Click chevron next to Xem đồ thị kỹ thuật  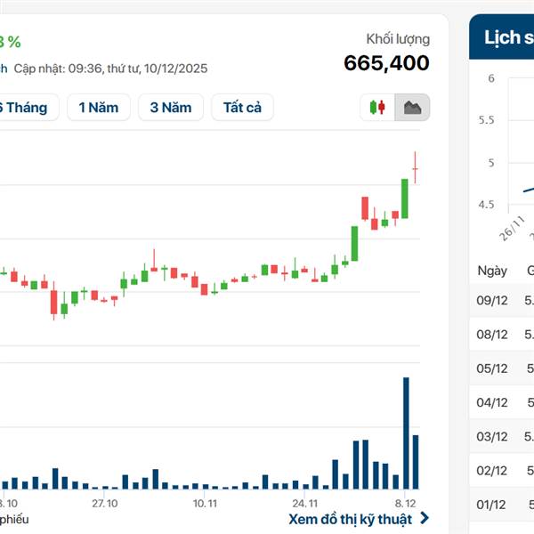point(425,518)
